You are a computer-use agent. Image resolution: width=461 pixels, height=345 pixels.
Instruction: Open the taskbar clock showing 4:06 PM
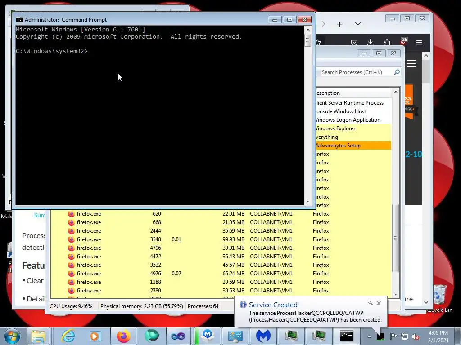point(438,336)
